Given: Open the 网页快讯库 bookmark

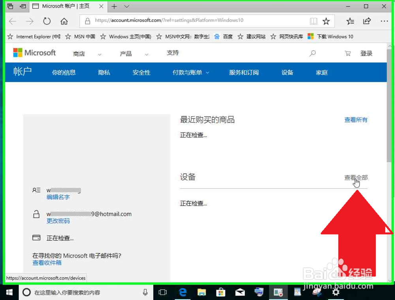Looking at the screenshot, I should (x=287, y=37).
